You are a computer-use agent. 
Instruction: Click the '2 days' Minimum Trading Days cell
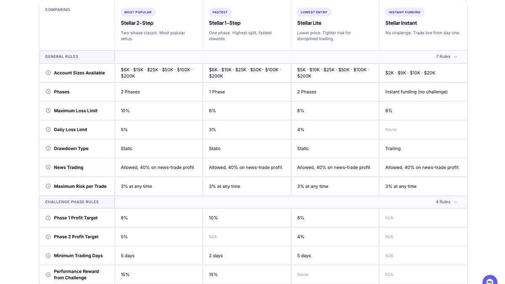[x=216, y=255]
